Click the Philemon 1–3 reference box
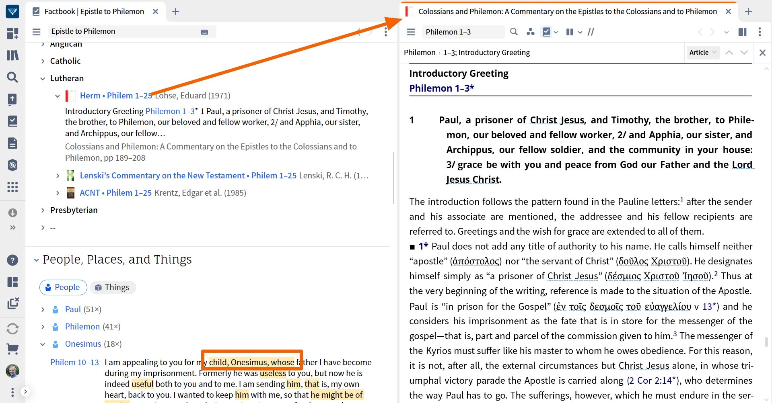 point(463,32)
